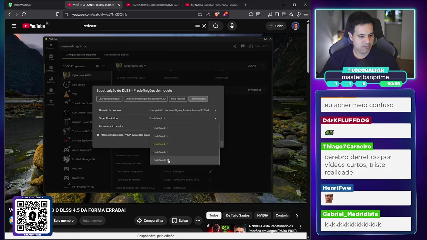427x240 pixels.
Task: Open the Brave VPN shield icon
Action: point(299,14)
